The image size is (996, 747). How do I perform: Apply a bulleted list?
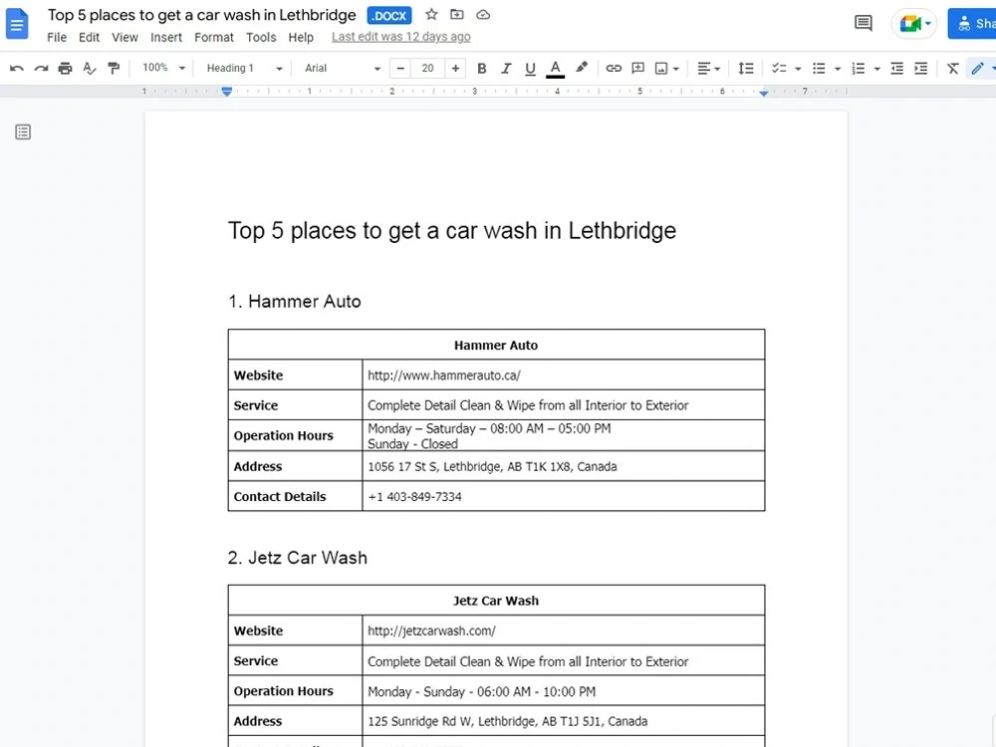click(x=819, y=68)
